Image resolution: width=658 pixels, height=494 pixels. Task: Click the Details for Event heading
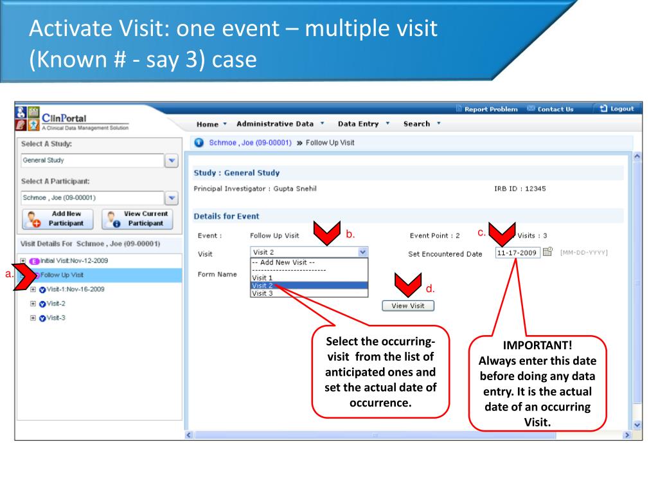[x=226, y=216]
